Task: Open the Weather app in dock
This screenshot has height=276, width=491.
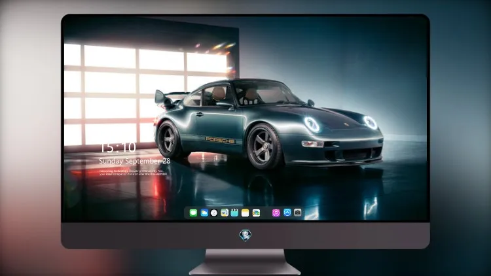Action: click(x=204, y=213)
